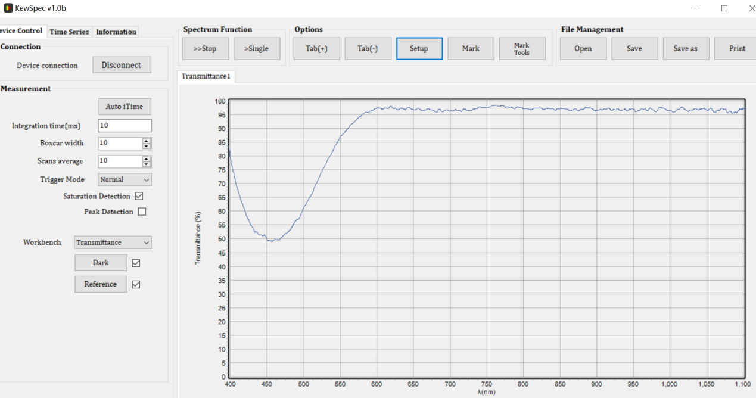Increase Boxcar width using up arrow
The height and width of the screenshot is (398, 756).
pyautogui.click(x=147, y=141)
